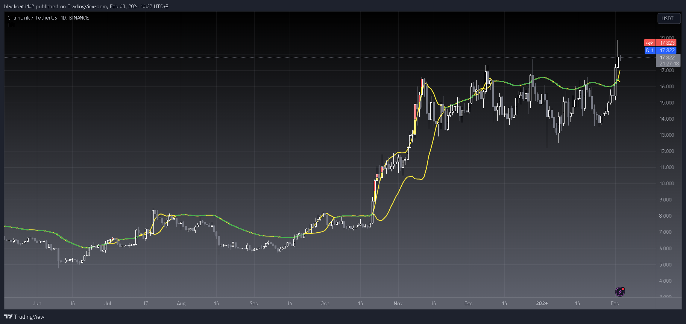Click the 9.000 price axis label
Viewport: 686px width, 324px height.
tap(665, 200)
